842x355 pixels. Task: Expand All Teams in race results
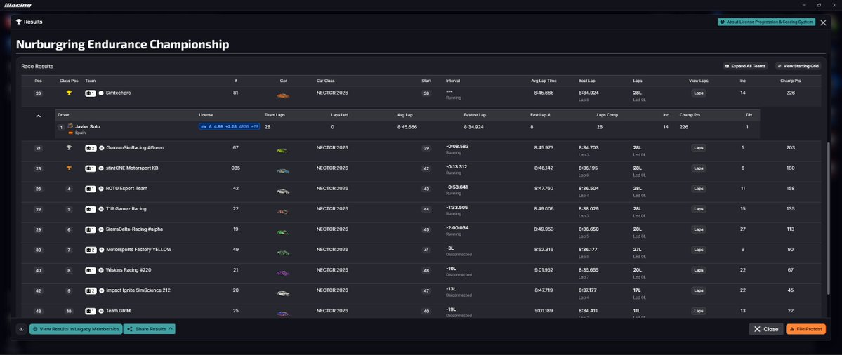745,66
